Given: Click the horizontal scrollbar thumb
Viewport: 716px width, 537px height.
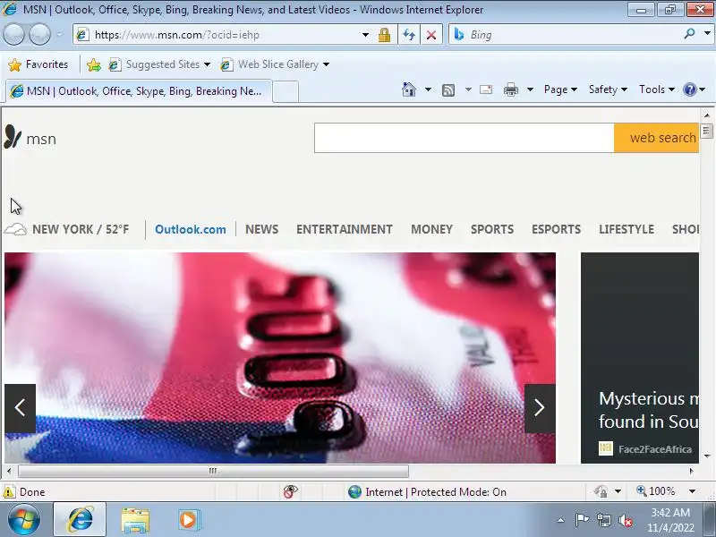Looking at the screenshot, I should [213, 471].
